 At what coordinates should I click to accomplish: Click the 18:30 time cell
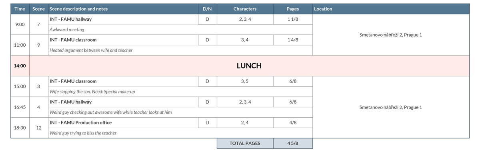20,128
